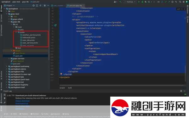This screenshot has height=118, width=189.
Task: Open the Endpoints tool window tab
Action: [x=55, y=114]
